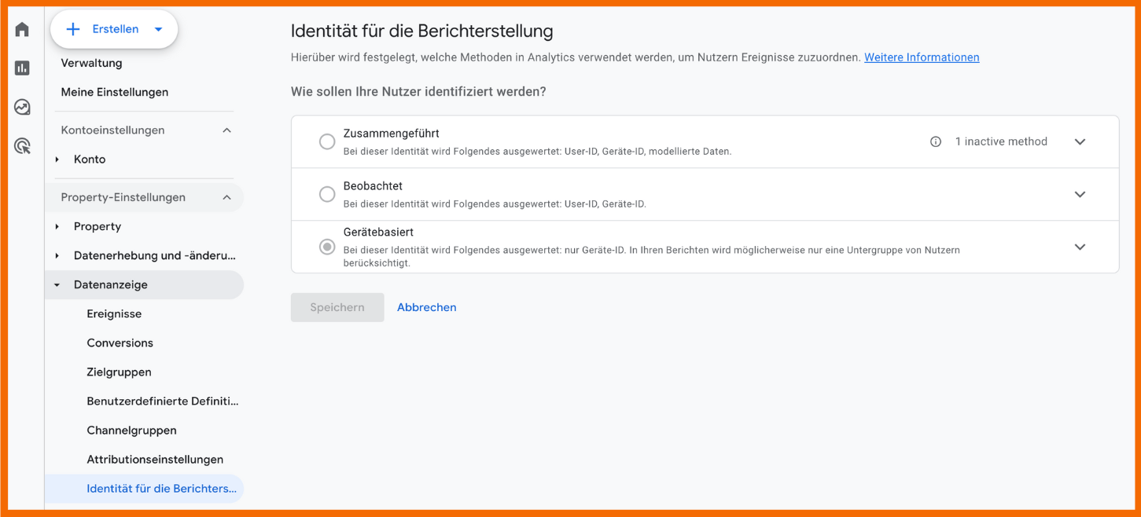The height and width of the screenshot is (517, 1141).
Task: Expand the Zusammengeführt option details chevron
Action: click(1080, 142)
